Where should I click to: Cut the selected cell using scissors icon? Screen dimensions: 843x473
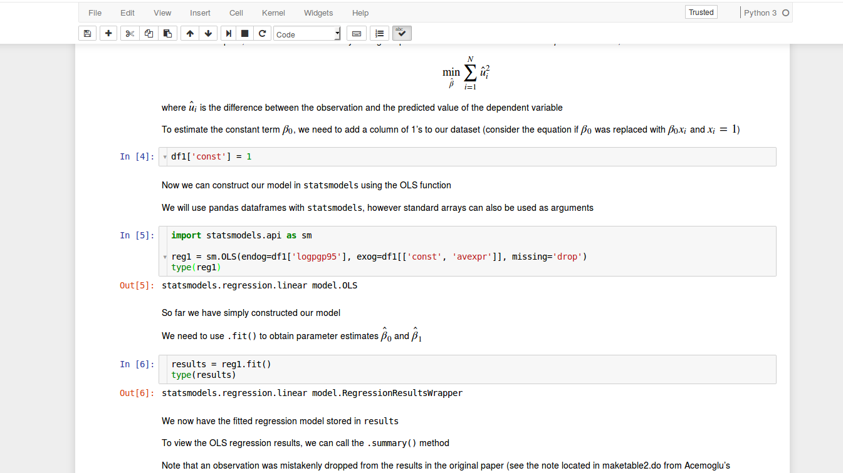click(129, 33)
